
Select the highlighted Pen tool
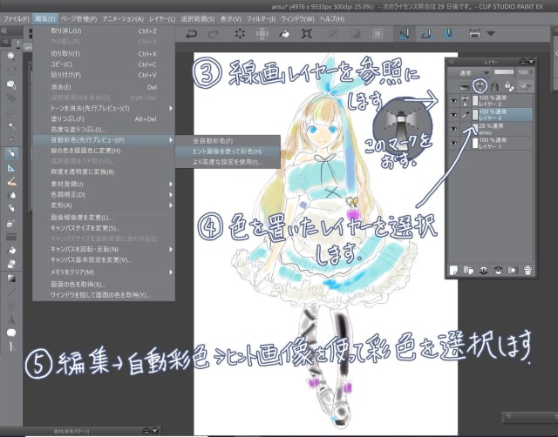click(11, 153)
